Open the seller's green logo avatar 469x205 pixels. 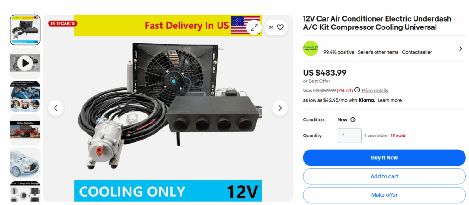tap(311, 49)
